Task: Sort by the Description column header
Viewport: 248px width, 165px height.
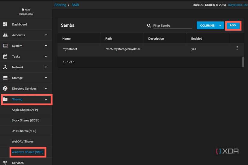Action: pyautogui.click(x=156, y=38)
